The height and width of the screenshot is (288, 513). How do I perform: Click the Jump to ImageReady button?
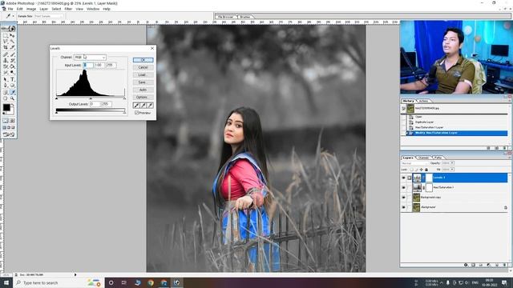click(9, 134)
